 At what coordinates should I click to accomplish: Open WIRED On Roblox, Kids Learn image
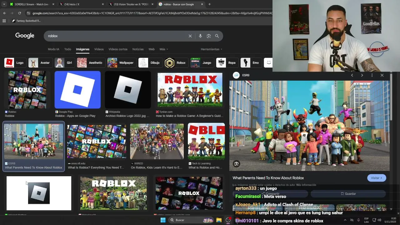tap(157, 141)
